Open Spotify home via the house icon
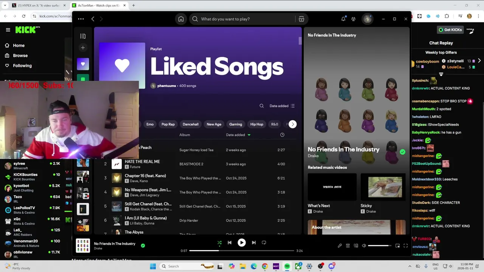 pyautogui.click(x=181, y=19)
